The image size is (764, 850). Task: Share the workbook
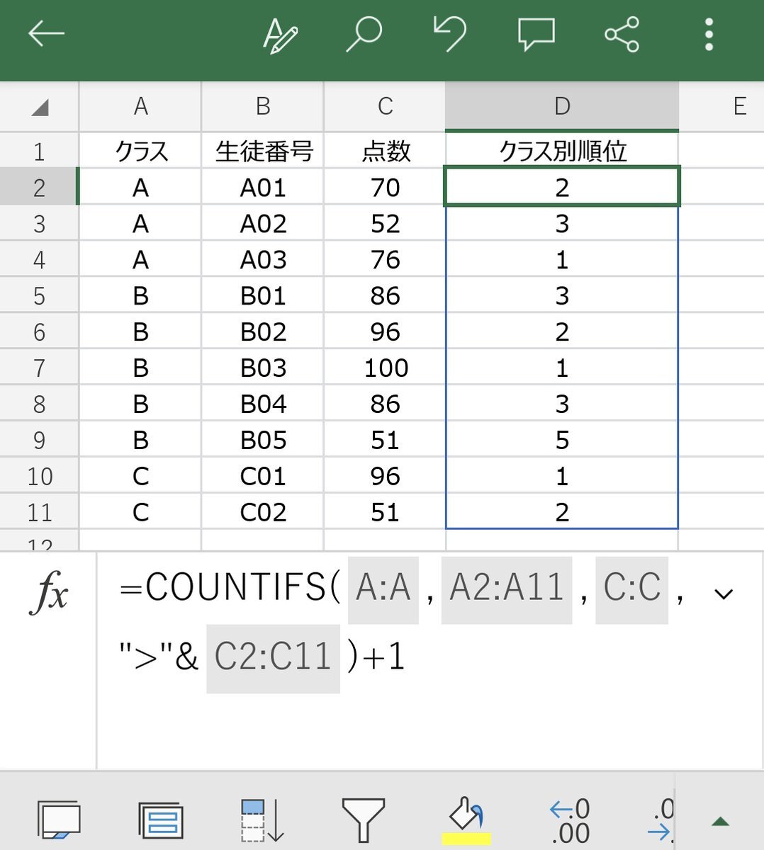(622, 35)
